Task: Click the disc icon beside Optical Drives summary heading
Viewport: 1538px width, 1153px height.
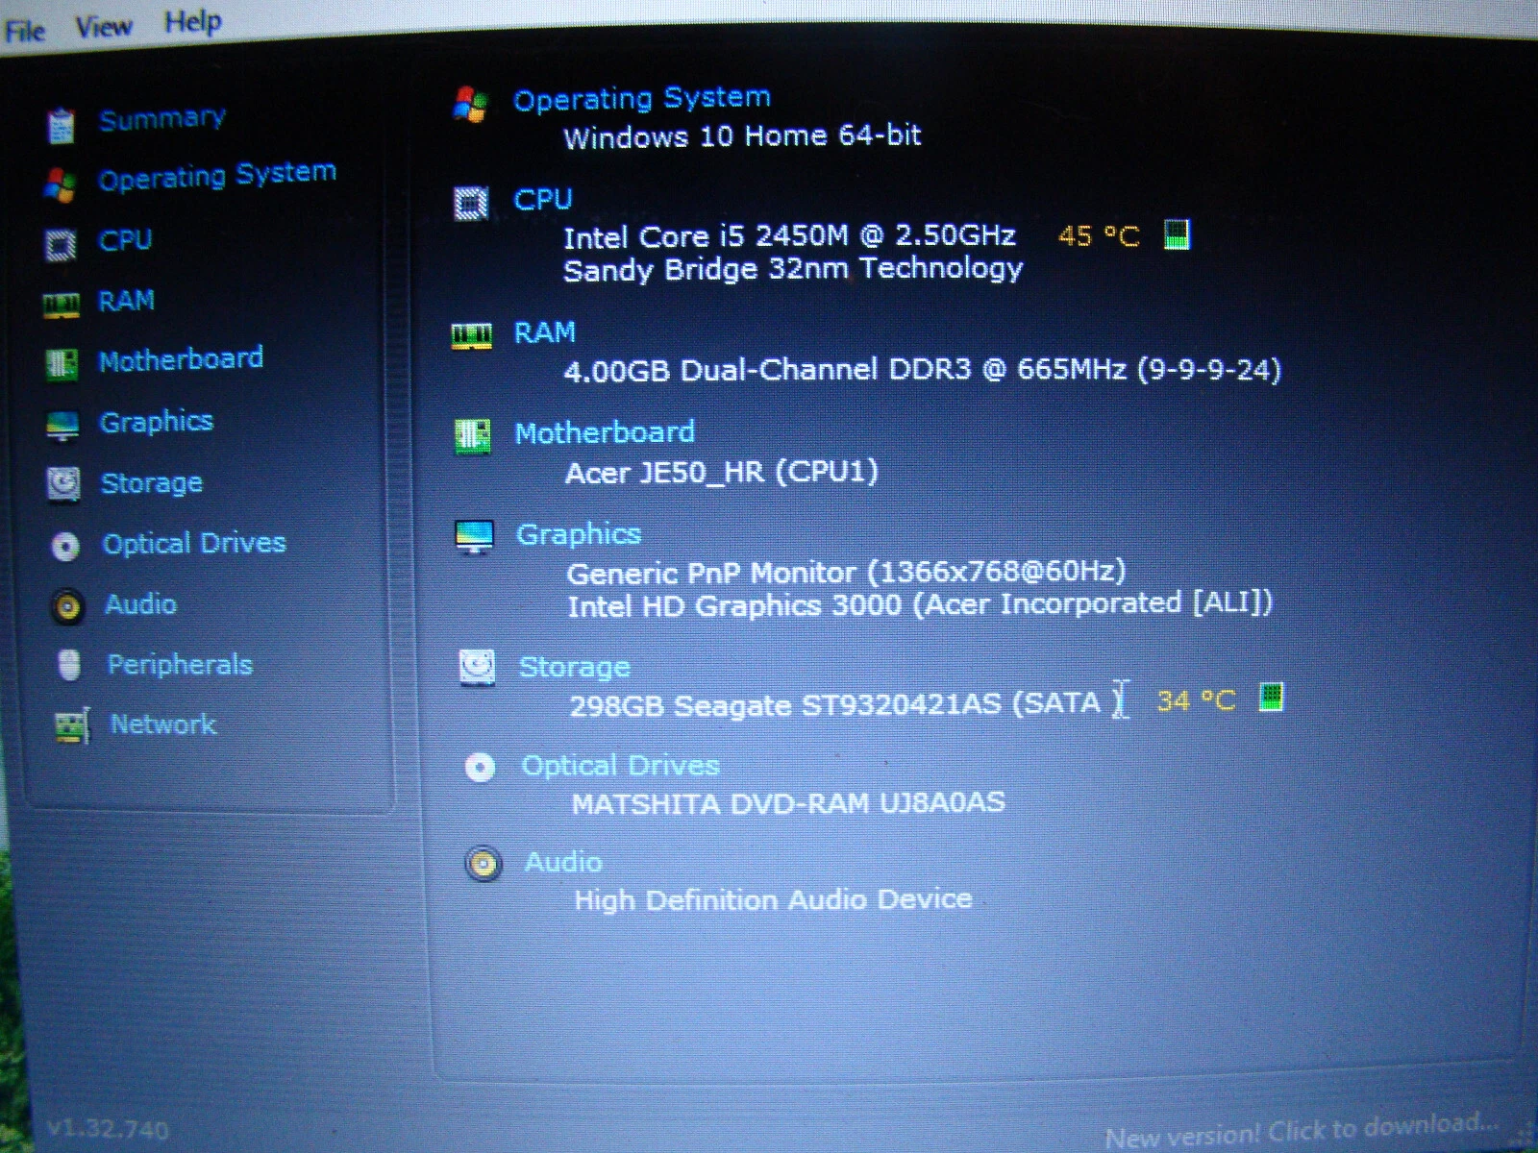Action: 480,768
